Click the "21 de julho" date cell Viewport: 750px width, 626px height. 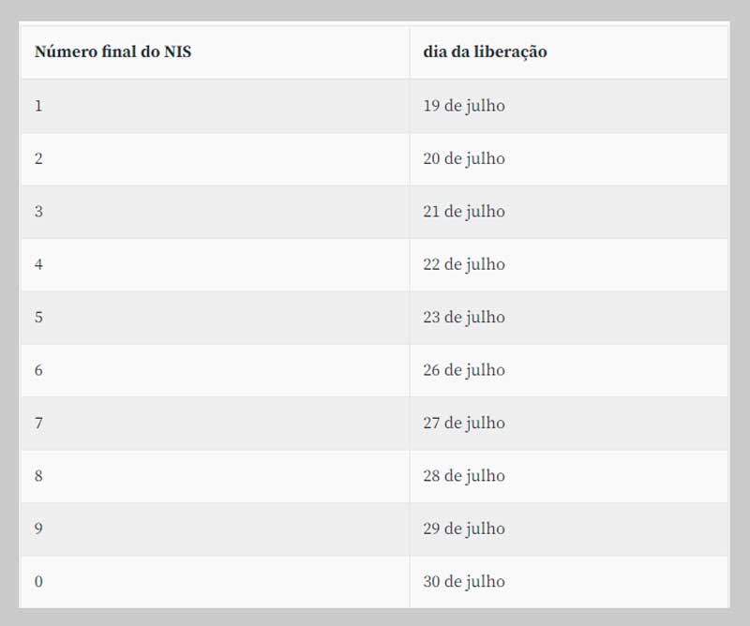coord(464,212)
